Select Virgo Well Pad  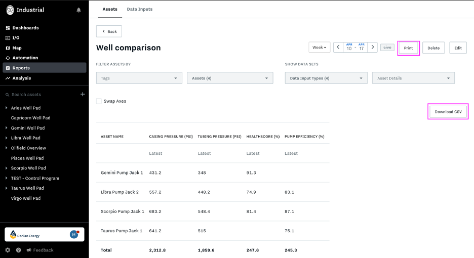(26, 198)
